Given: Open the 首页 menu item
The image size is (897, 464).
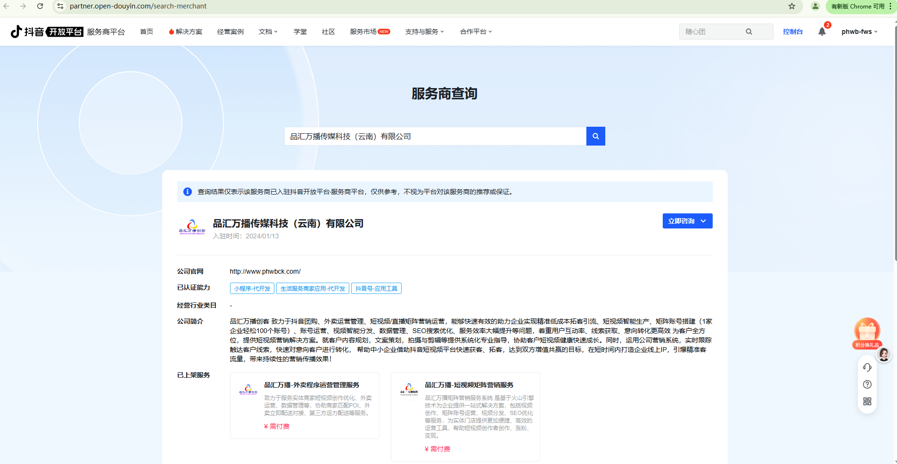Looking at the screenshot, I should point(147,32).
